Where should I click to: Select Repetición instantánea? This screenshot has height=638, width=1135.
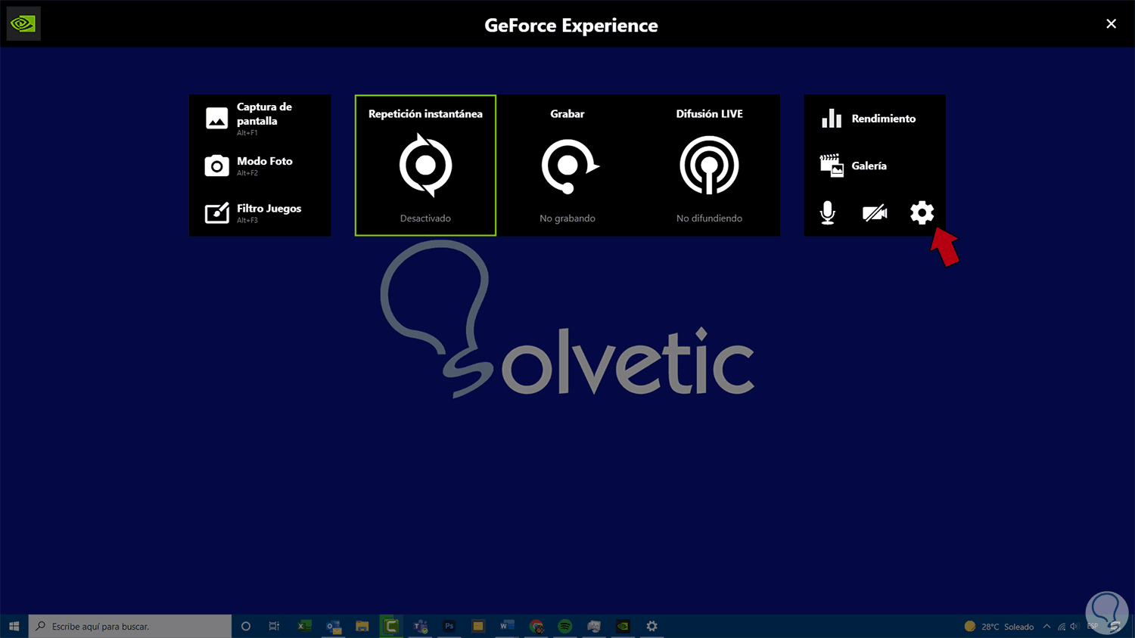tap(425, 166)
